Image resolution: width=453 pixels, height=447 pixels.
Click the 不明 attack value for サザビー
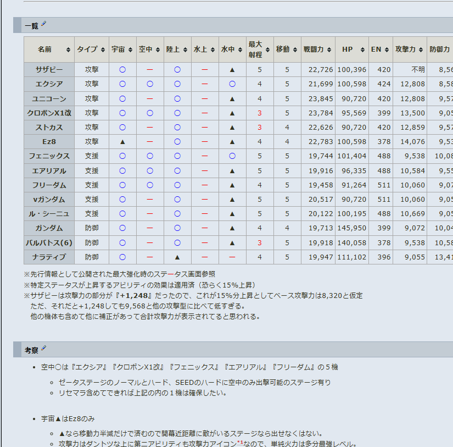pyautogui.click(x=418, y=69)
